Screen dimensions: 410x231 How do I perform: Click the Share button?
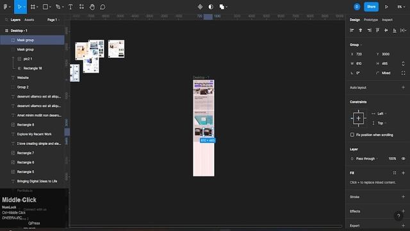(371, 7)
